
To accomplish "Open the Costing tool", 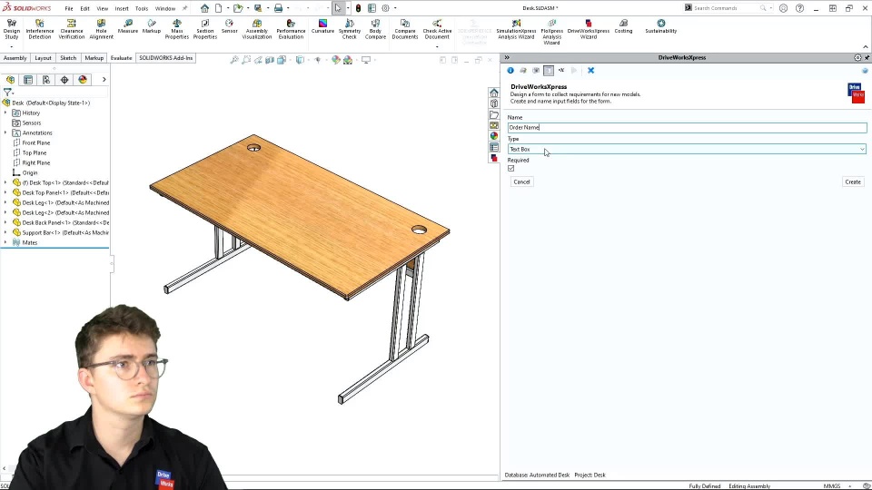I will click(x=623, y=26).
